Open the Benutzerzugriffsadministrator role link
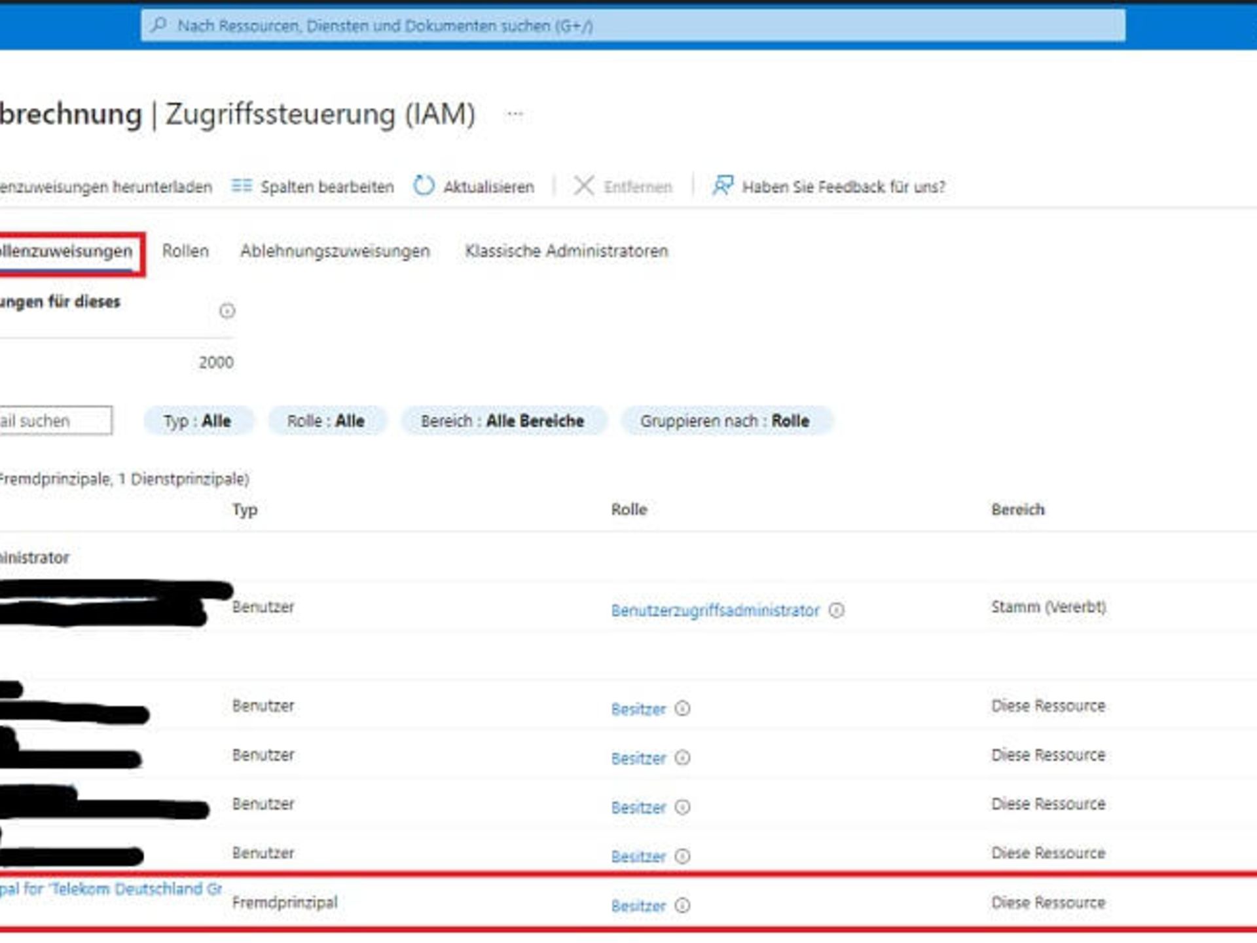 pos(715,610)
